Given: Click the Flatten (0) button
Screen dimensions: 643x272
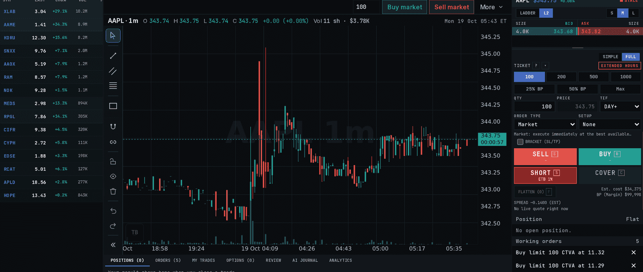Looking at the screenshot, I should pos(534,192).
